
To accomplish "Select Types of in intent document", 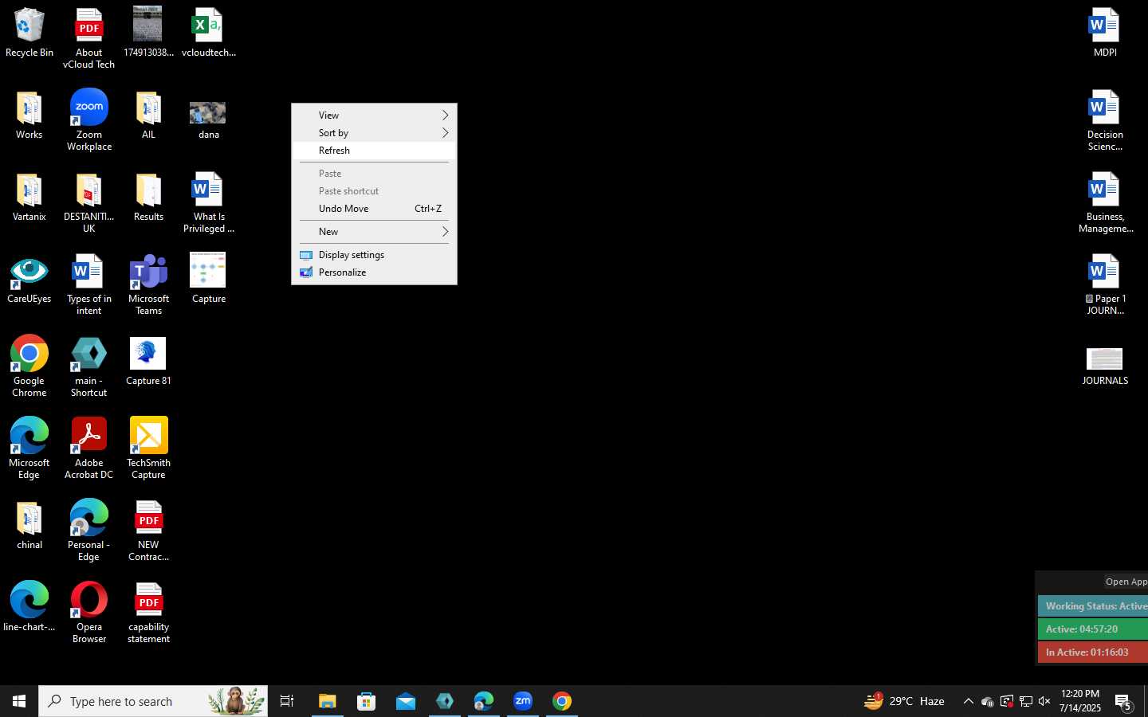I will [88, 285].
